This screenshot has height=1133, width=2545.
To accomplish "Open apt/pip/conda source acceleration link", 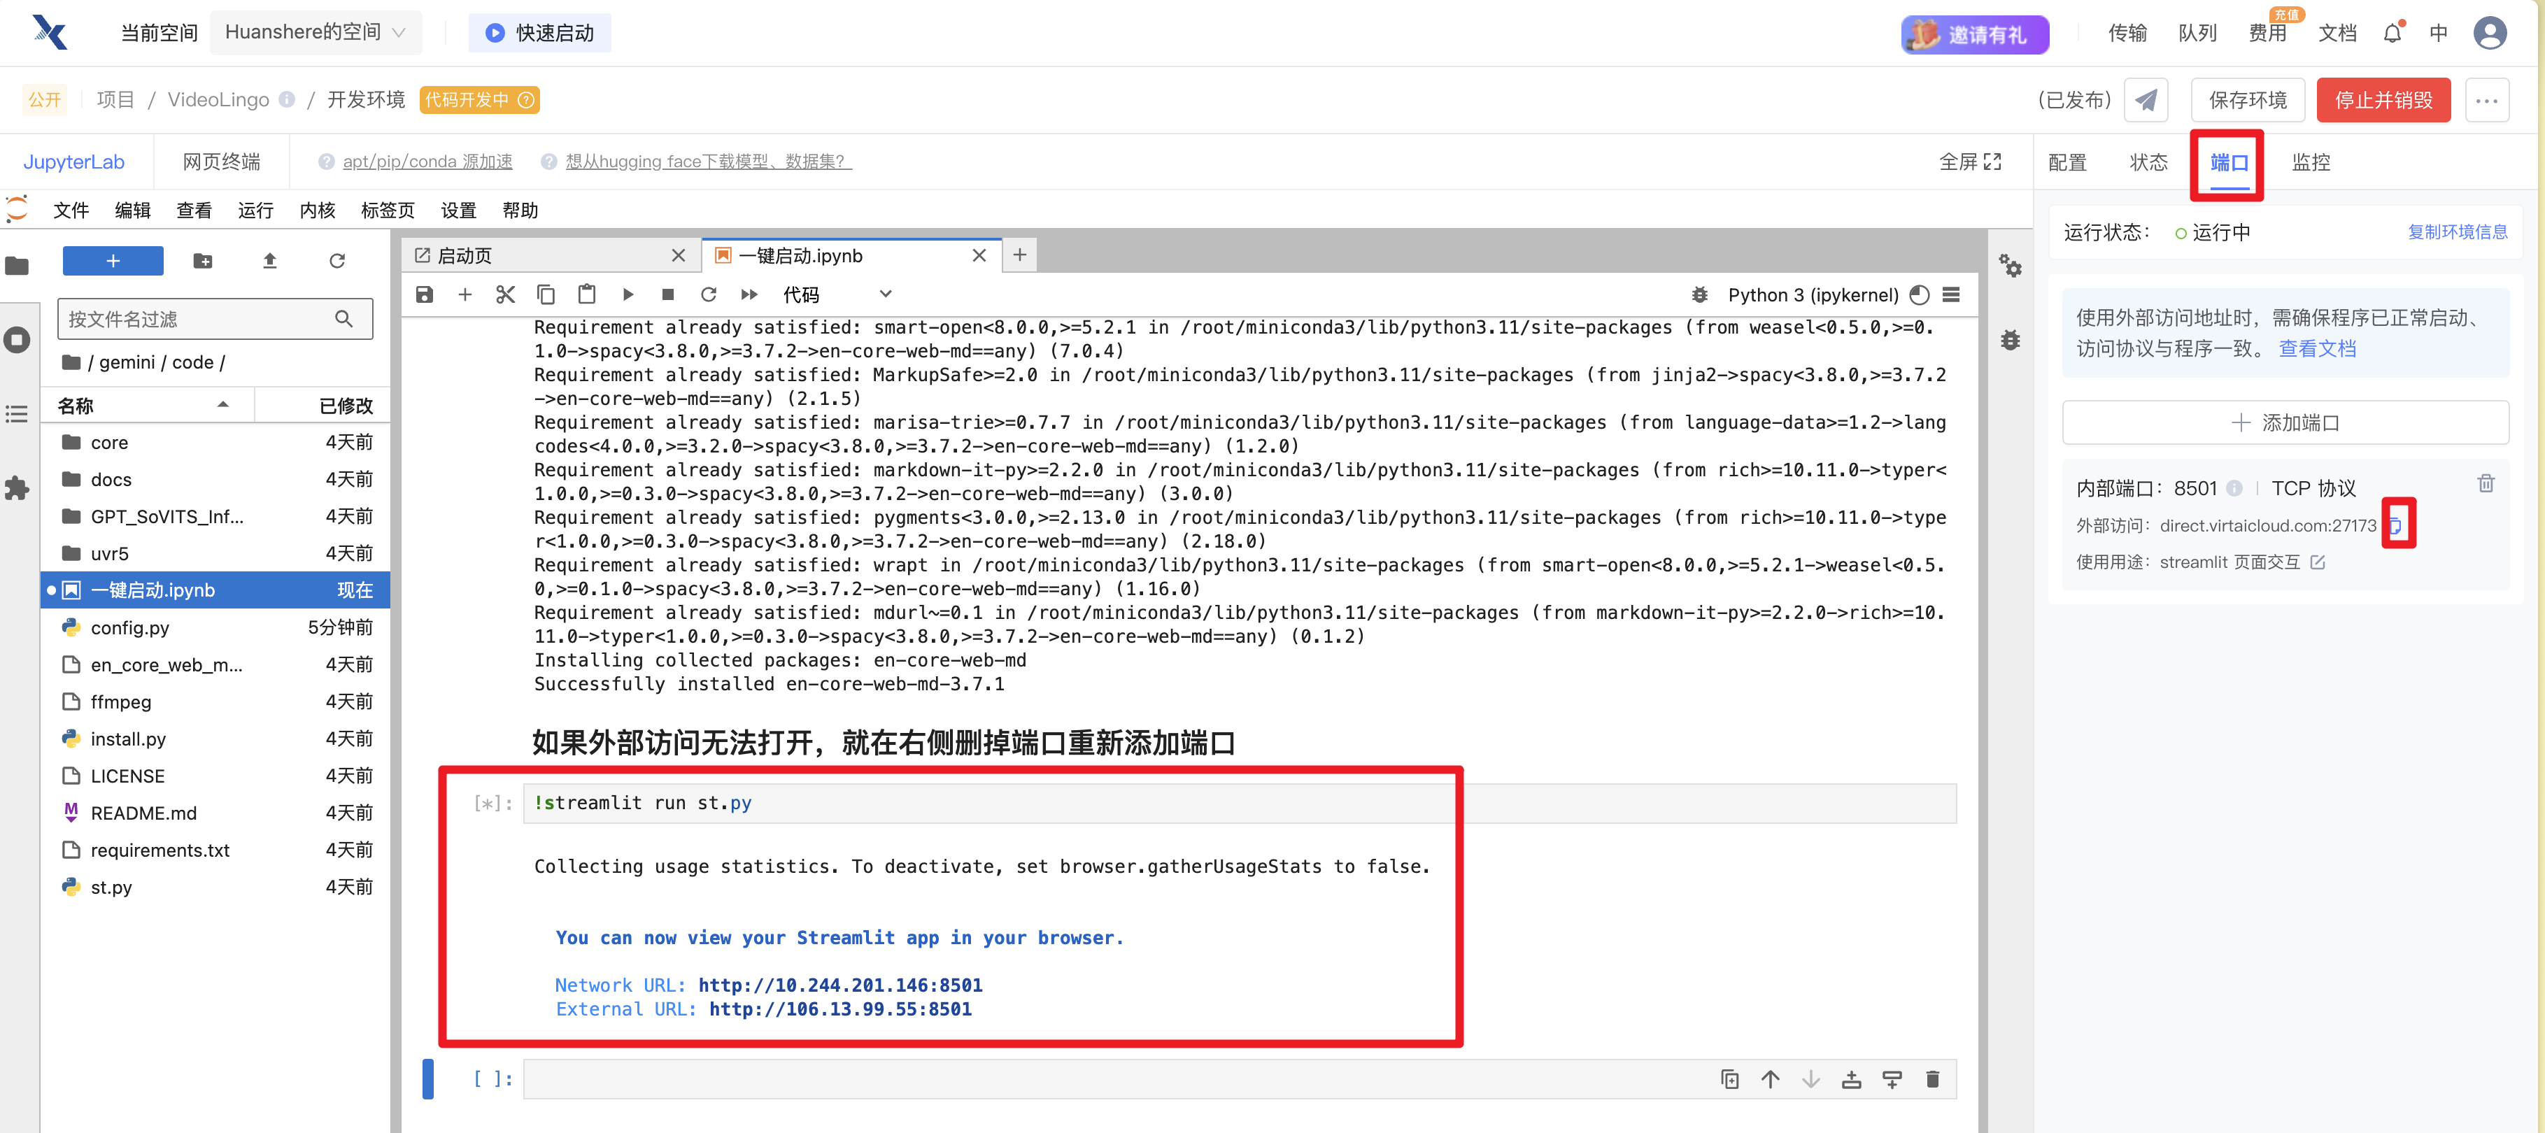I will click(427, 161).
